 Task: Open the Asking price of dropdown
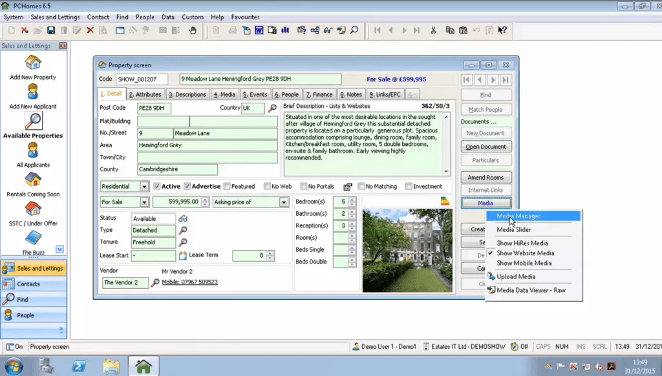[284, 202]
